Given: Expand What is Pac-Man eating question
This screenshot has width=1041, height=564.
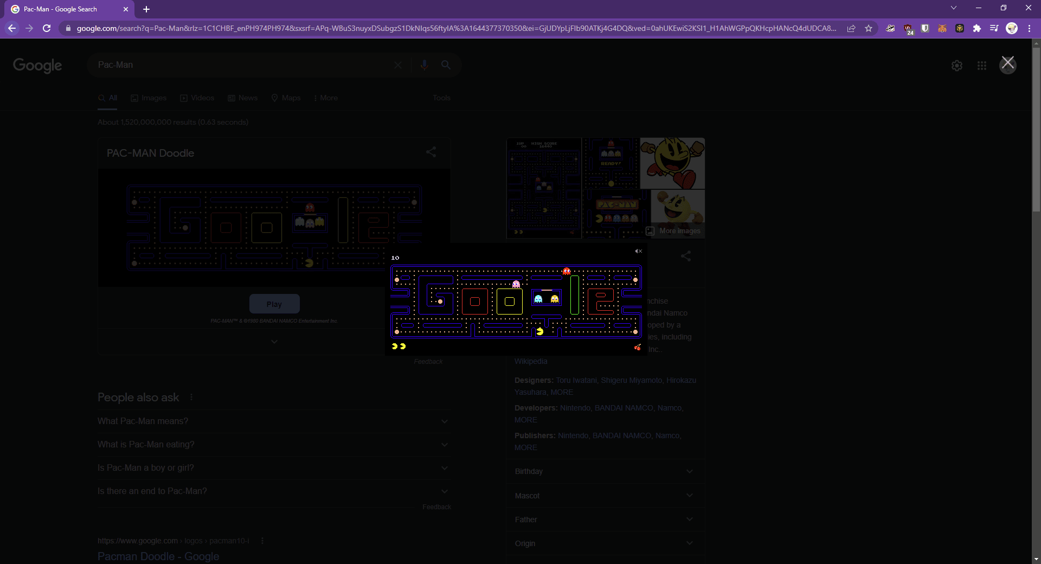Looking at the screenshot, I should tap(274, 445).
